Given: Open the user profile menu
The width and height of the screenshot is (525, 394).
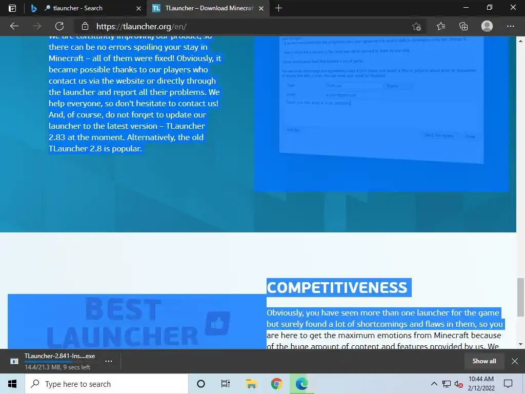Looking at the screenshot, I should pyautogui.click(x=487, y=26).
